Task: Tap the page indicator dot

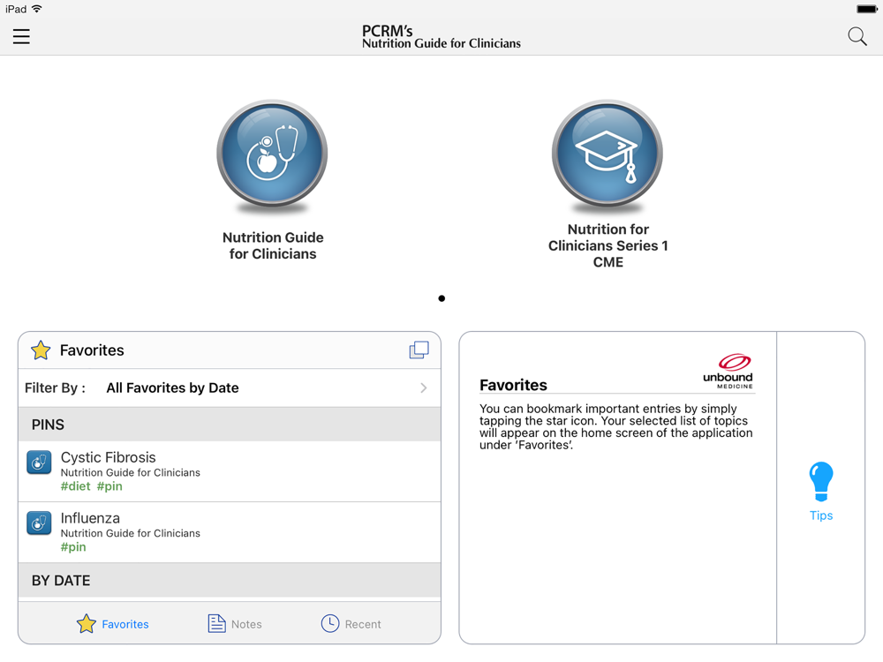Action: tap(441, 298)
